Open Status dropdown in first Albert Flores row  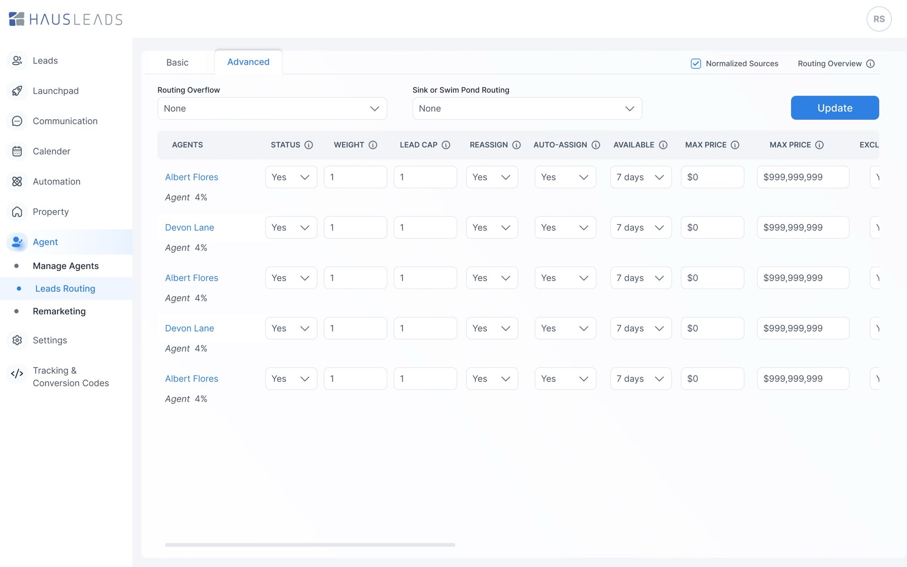coord(291,177)
